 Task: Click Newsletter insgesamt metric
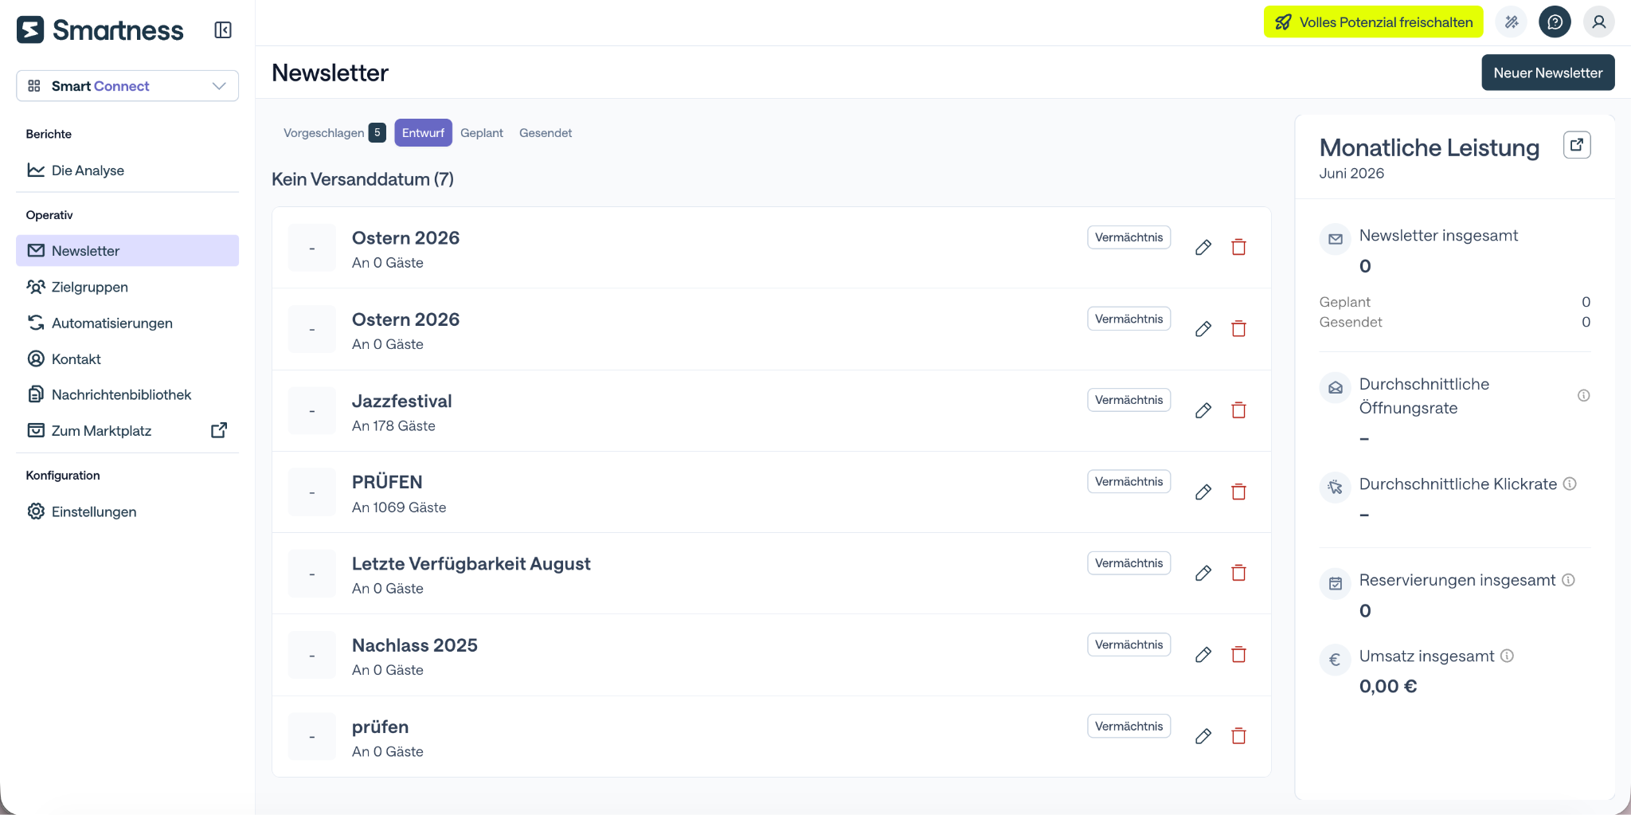coord(1438,236)
